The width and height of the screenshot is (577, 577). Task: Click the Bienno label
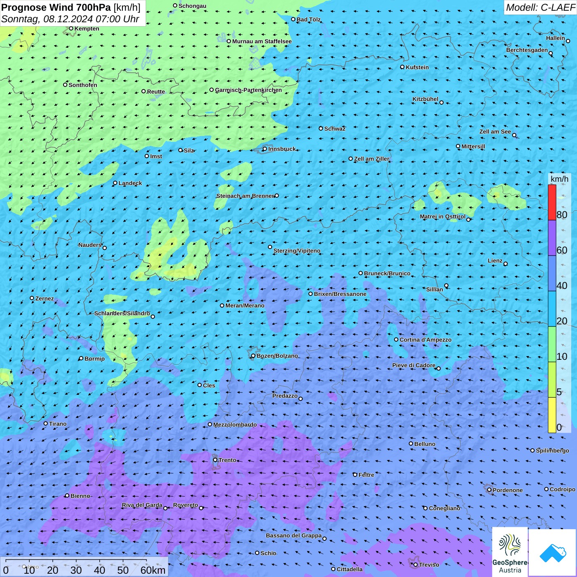80,496
